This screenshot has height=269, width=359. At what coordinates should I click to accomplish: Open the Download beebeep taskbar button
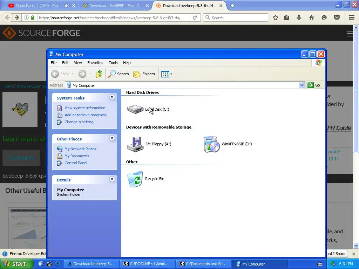pyautogui.click(x=92, y=264)
